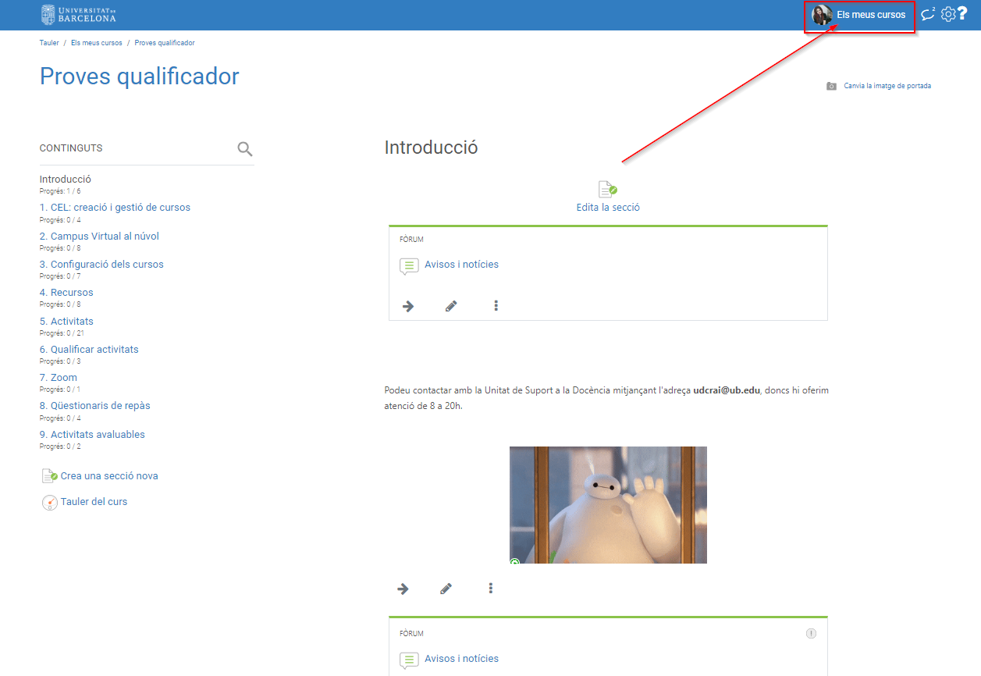
Task: Click the info icon on the bottom forum card
Action: pyautogui.click(x=811, y=633)
